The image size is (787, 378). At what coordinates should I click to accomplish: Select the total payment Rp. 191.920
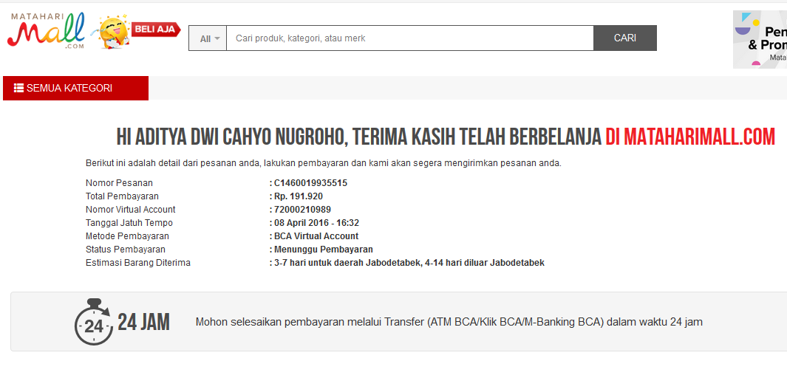[298, 196]
